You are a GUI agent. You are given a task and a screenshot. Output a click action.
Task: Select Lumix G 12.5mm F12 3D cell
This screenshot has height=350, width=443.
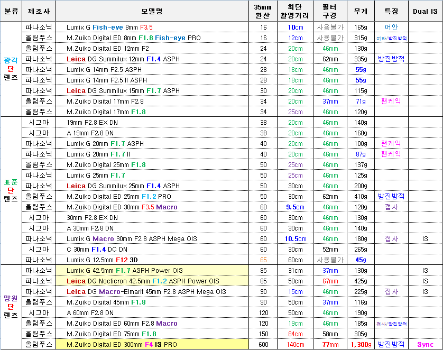click(152, 260)
